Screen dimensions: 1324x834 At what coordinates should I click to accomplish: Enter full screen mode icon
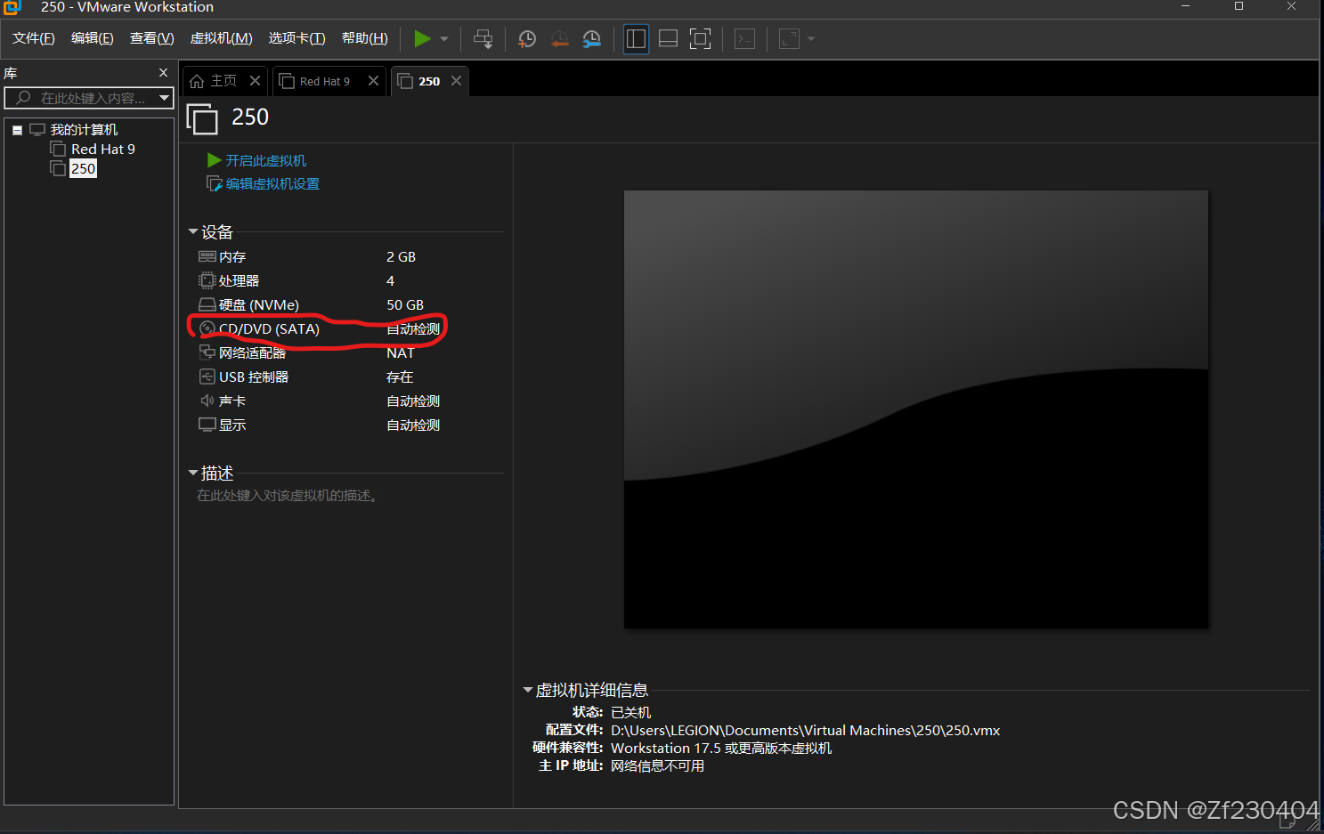click(700, 39)
